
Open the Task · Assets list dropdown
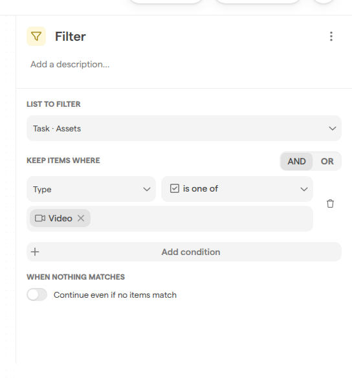pos(184,128)
